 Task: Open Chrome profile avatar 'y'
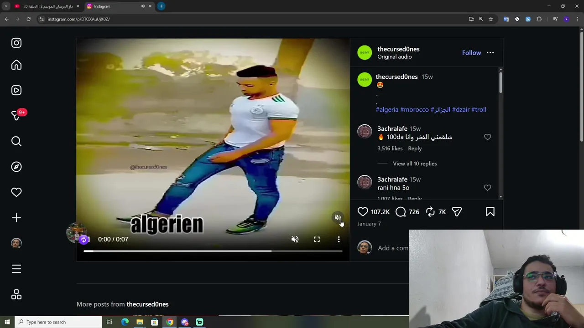(566, 19)
